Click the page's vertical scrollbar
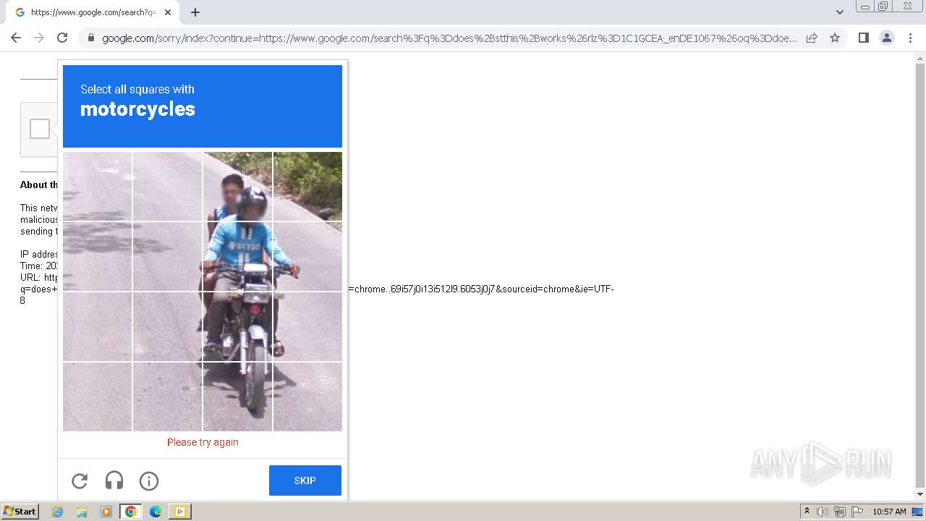926x521 pixels. pos(920,275)
